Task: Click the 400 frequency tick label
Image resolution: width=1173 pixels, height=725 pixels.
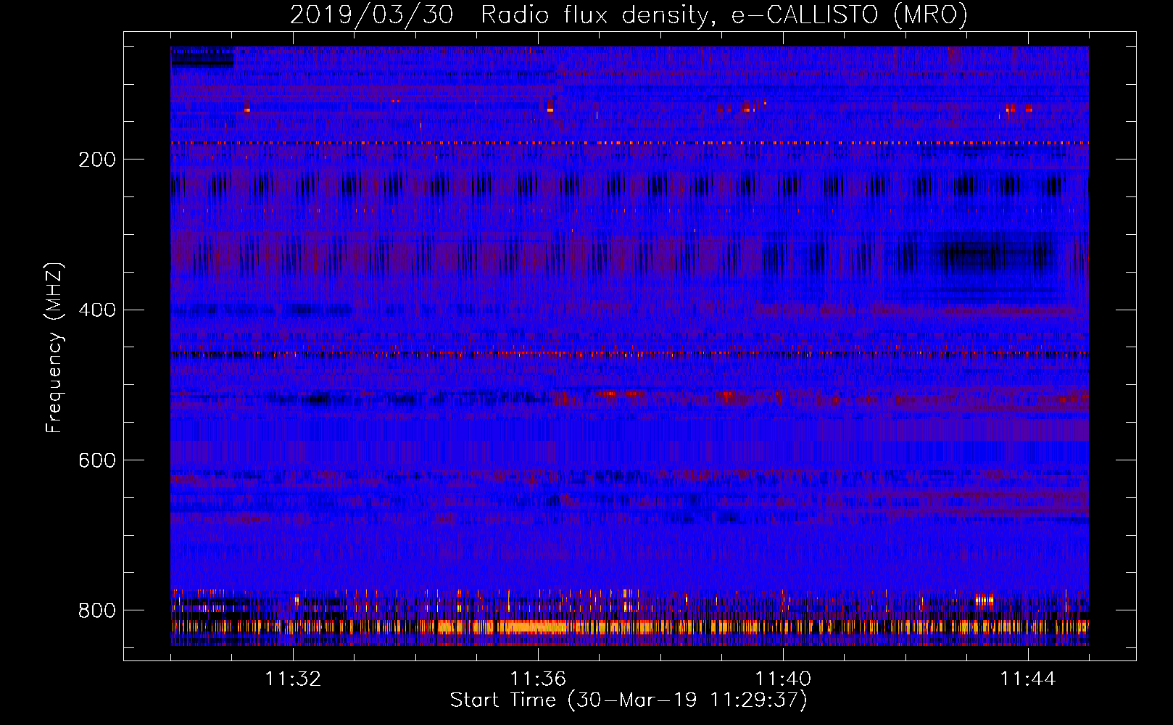Action: point(97,310)
